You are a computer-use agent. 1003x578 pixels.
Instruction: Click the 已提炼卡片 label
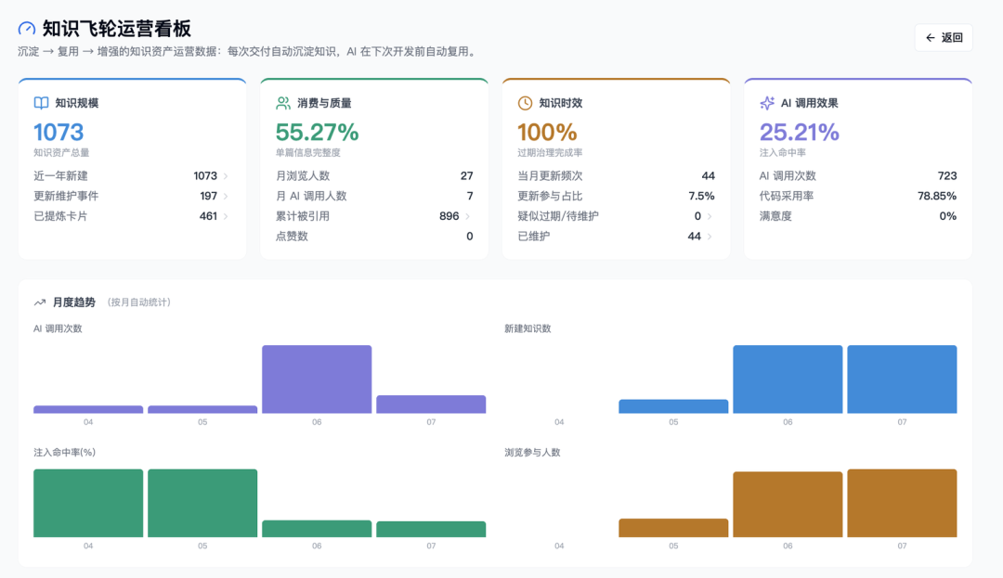point(60,216)
